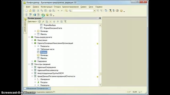The image size is (170, 95).
Task: Expand the Измерения node
Action: pos(35,79)
